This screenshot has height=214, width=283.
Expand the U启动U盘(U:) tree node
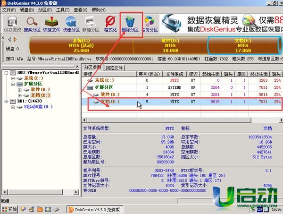pos(13,107)
